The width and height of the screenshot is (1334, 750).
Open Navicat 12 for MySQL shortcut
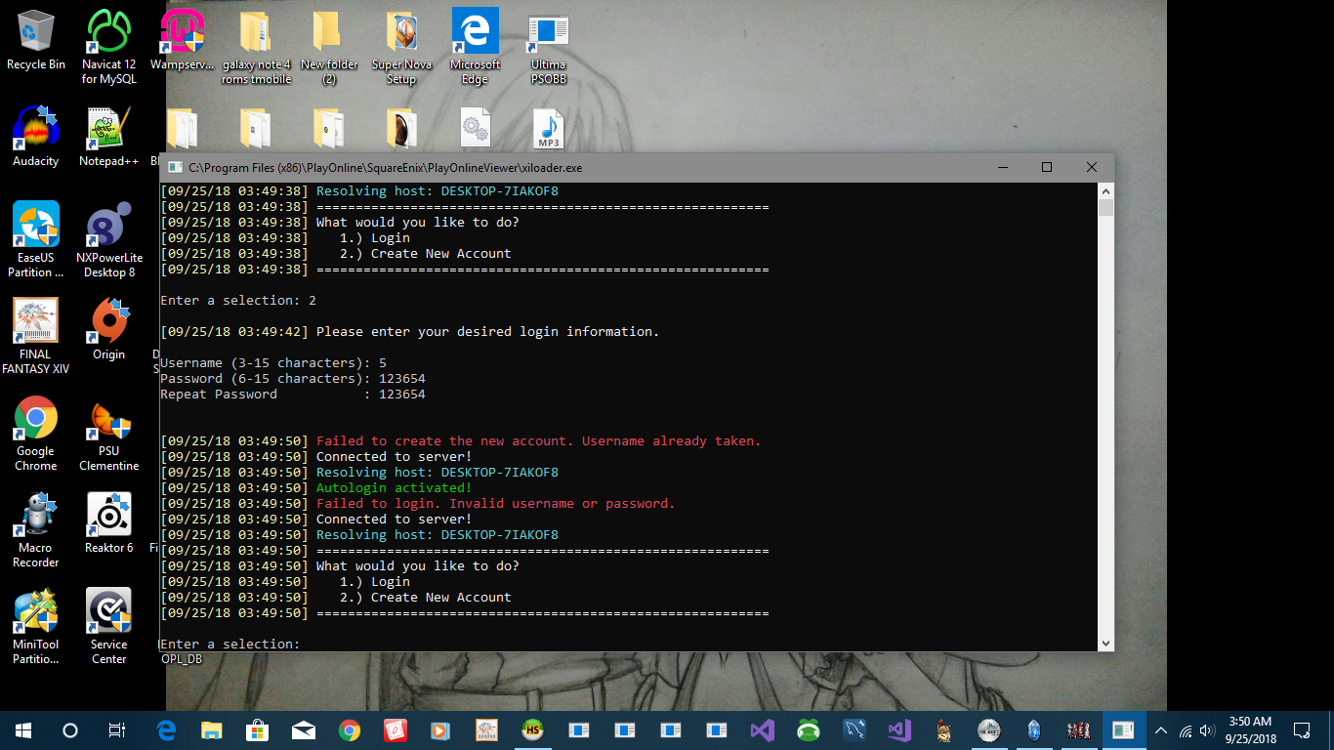(108, 33)
